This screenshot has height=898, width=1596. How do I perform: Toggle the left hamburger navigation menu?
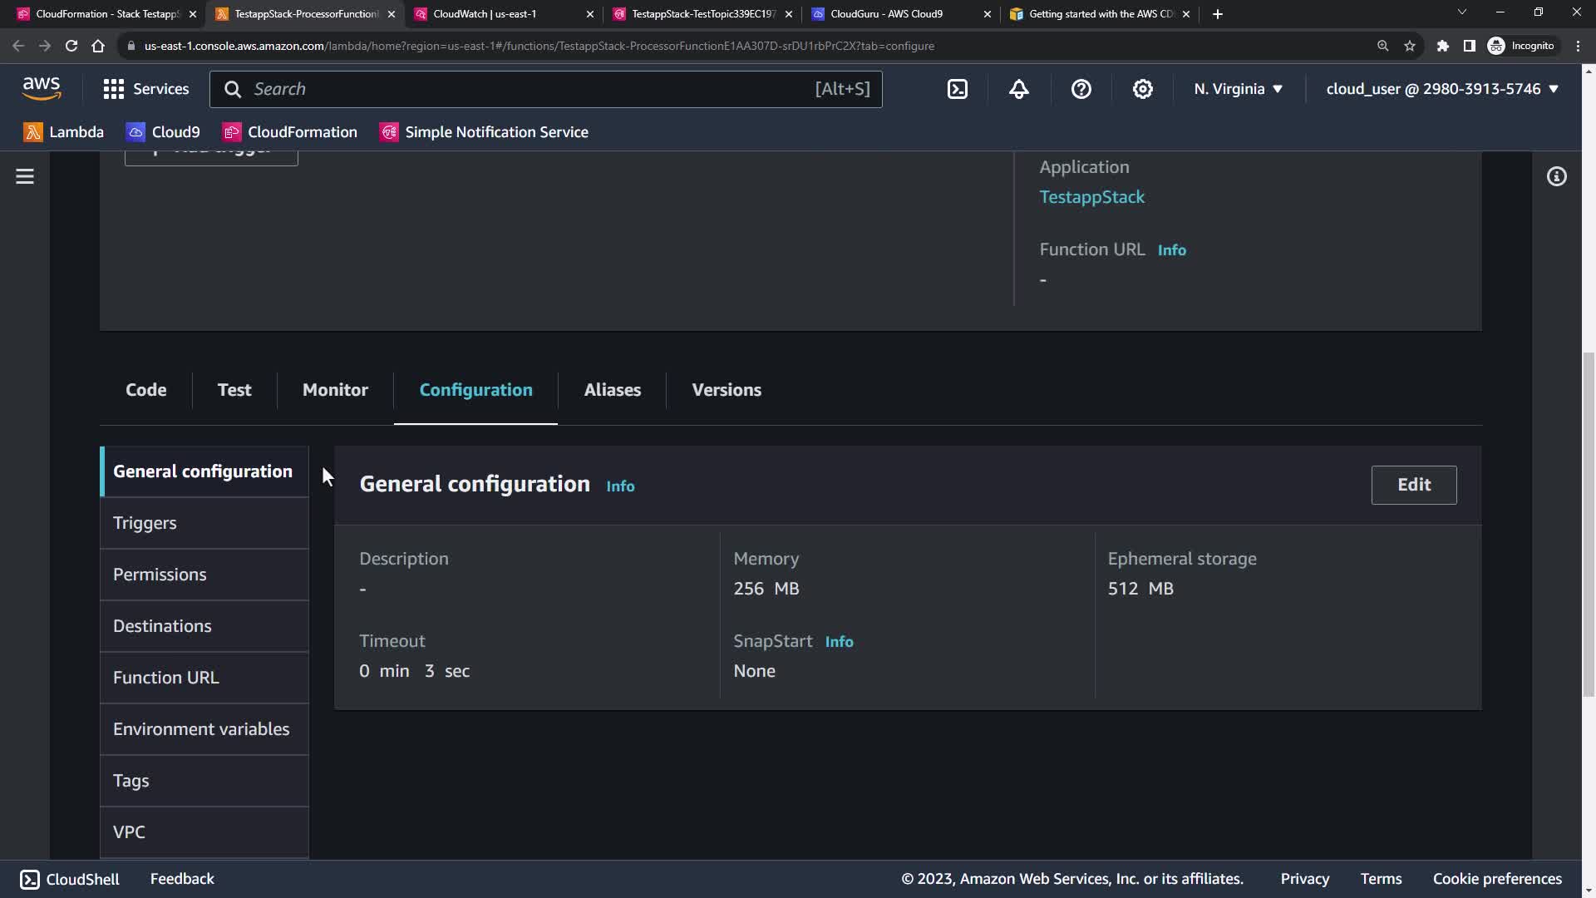pos(25,176)
